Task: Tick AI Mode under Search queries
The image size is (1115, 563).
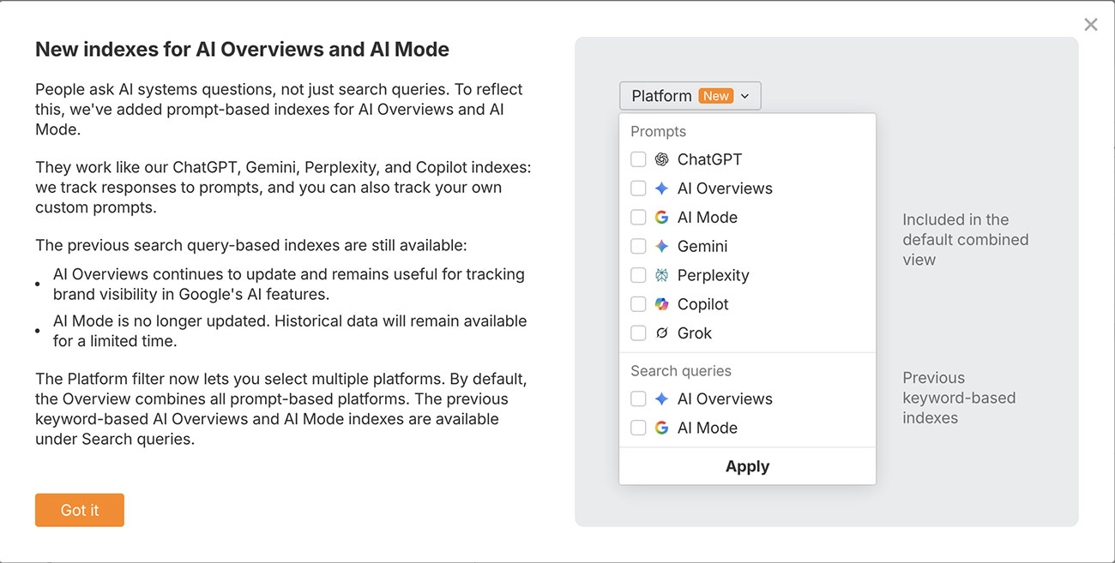Action: pyautogui.click(x=638, y=428)
